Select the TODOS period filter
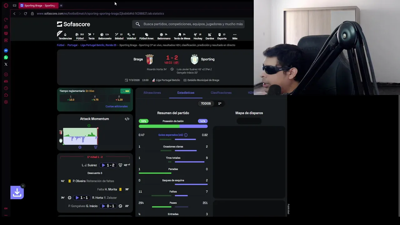 click(x=206, y=103)
